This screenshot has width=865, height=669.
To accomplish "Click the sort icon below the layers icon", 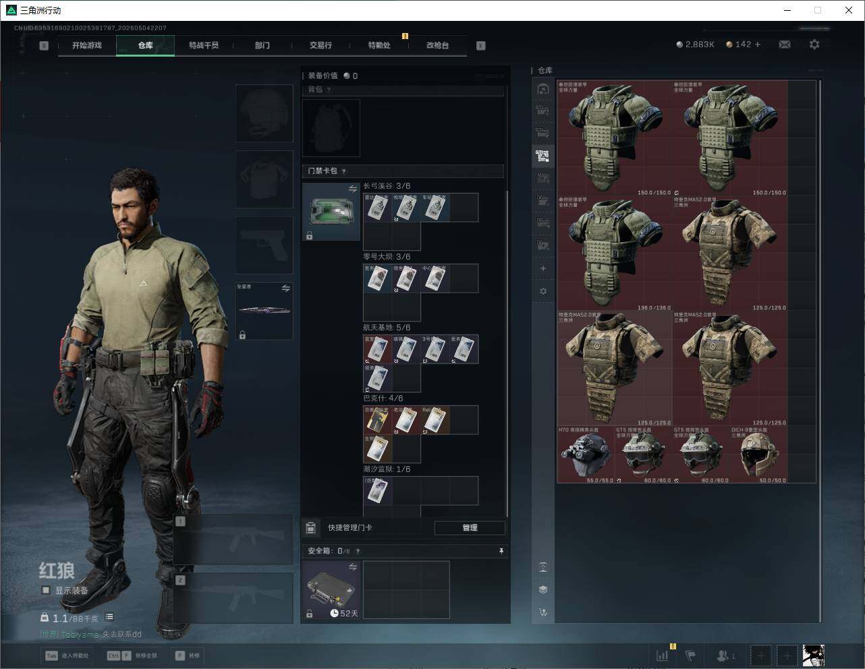I will coord(543,612).
